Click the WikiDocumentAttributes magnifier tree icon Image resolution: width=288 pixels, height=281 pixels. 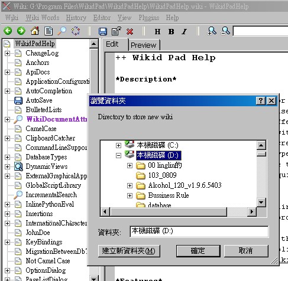[x=18, y=119]
